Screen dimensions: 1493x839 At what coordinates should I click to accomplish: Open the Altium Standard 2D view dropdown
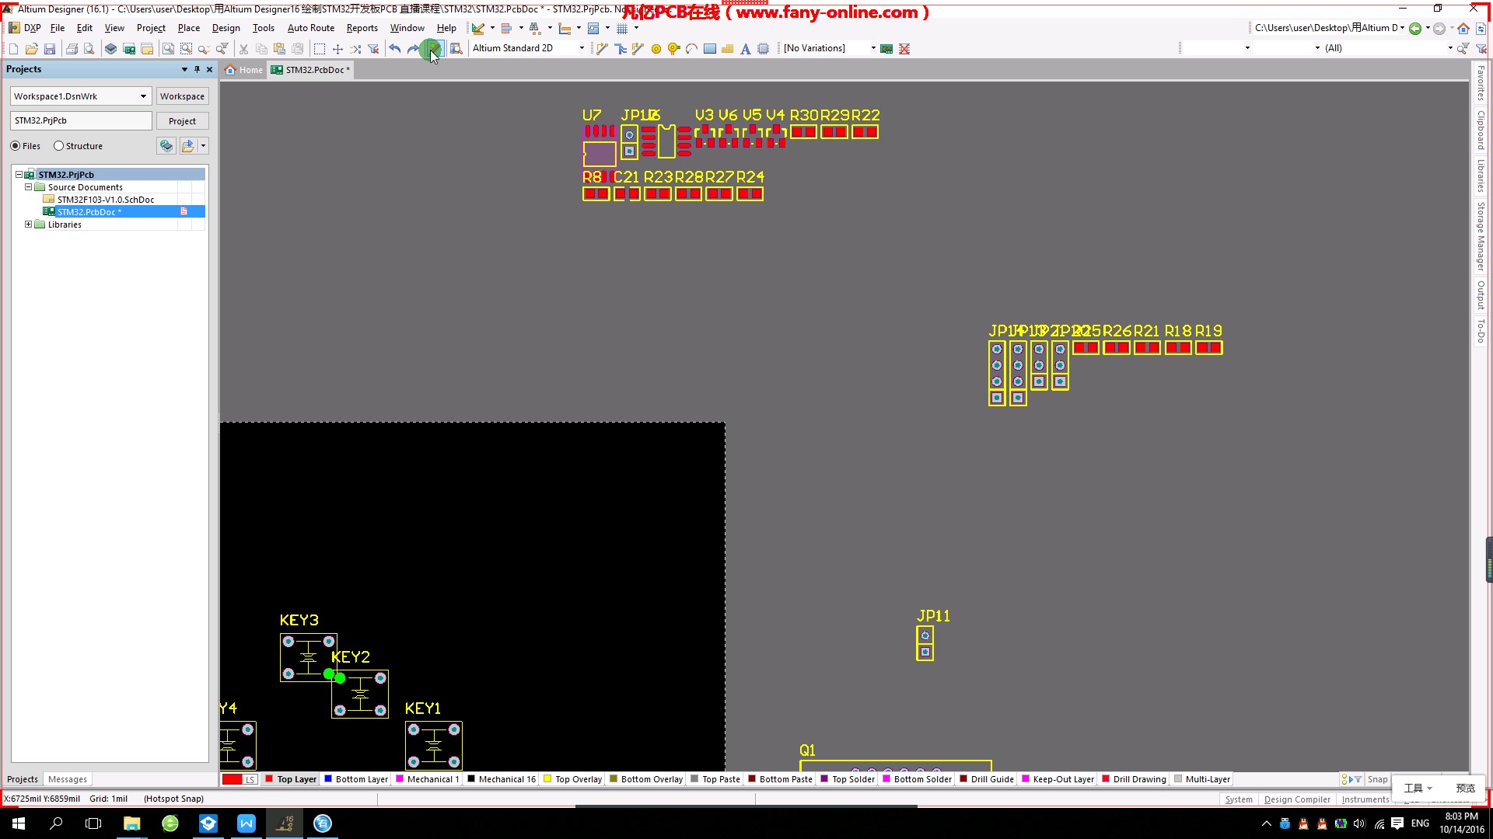[582, 48]
